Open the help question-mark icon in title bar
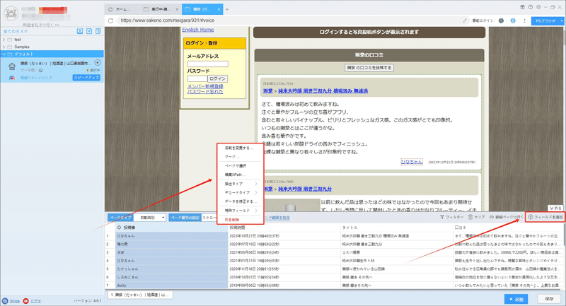Image resolution: width=566 pixels, height=306 pixels. tap(530, 7)
